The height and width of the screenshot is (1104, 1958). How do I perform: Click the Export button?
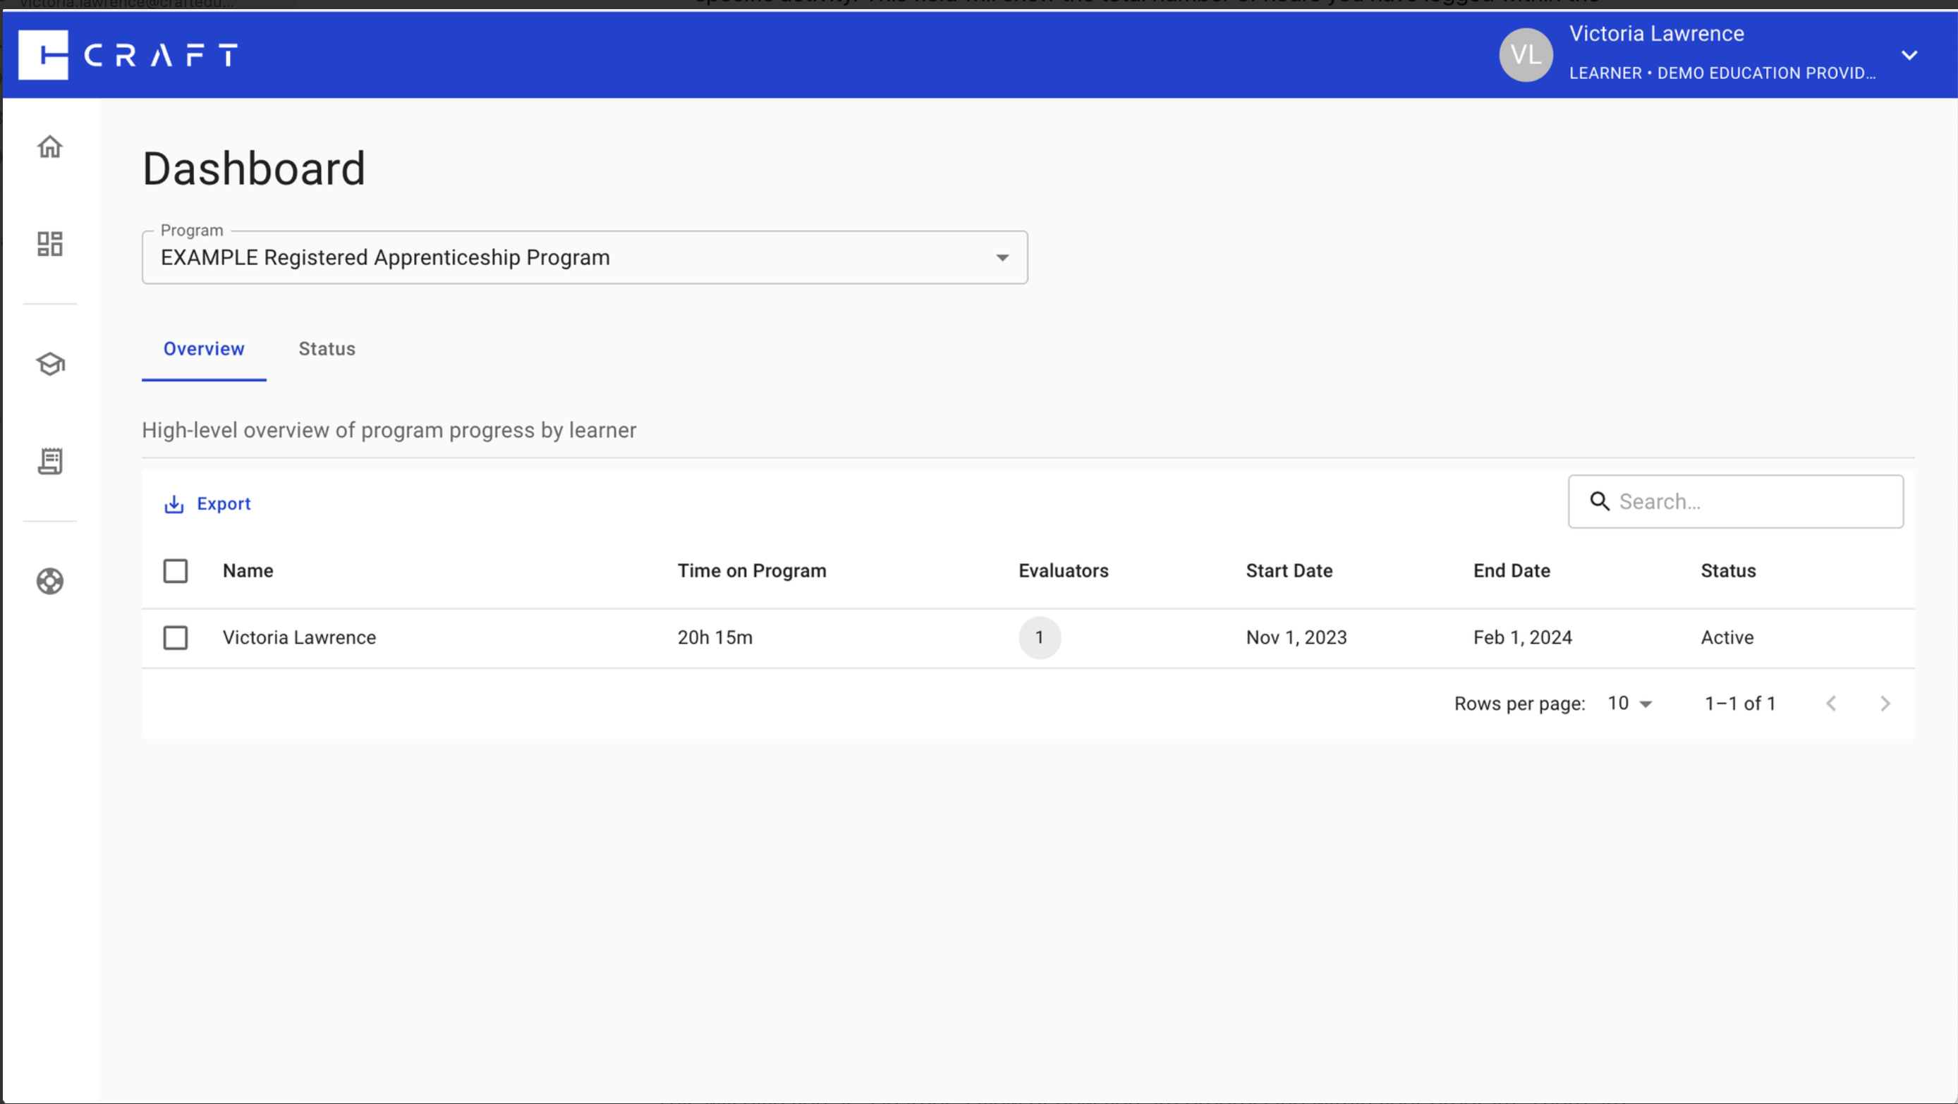(x=207, y=504)
